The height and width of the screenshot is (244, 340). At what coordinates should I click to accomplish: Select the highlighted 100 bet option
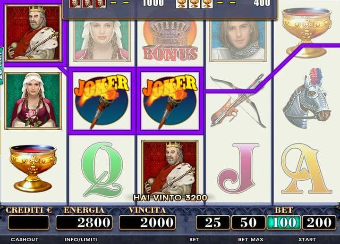(x=284, y=222)
